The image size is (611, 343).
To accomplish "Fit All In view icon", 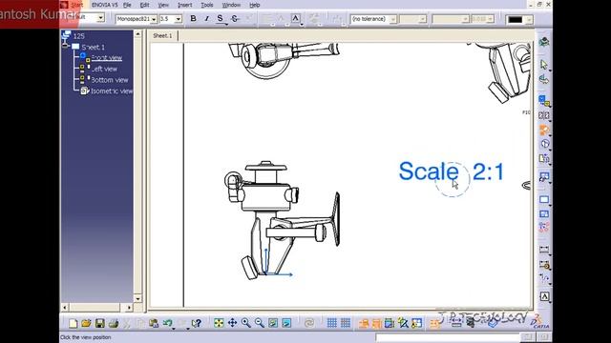I will 219,323.
